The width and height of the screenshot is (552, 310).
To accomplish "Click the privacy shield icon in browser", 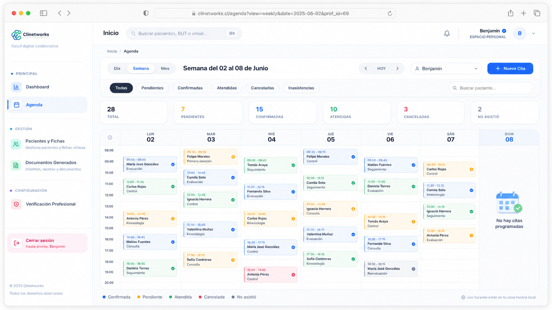I will 146,13.
